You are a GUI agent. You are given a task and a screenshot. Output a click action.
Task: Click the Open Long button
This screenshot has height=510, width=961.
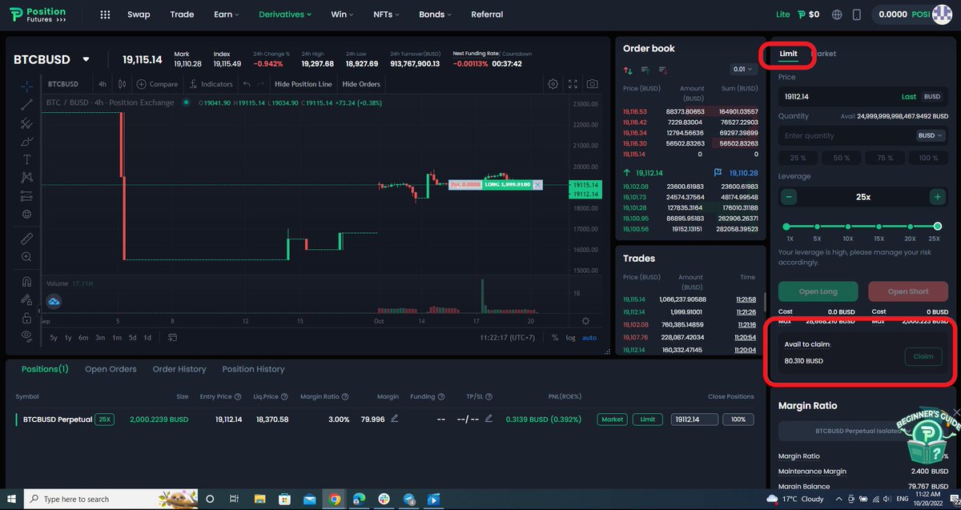[818, 291]
